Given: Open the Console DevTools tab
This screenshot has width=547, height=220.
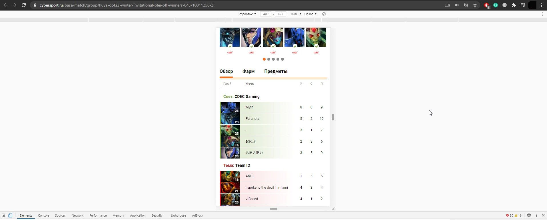Looking at the screenshot, I should pyautogui.click(x=43, y=215).
